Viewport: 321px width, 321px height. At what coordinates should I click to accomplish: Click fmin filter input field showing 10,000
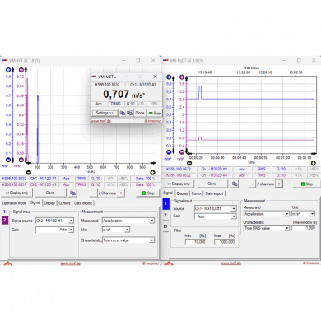pyautogui.click(x=195, y=242)
